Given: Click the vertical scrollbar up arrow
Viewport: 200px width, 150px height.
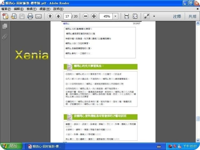Looking at the screenshot, I should pos(198,23).
